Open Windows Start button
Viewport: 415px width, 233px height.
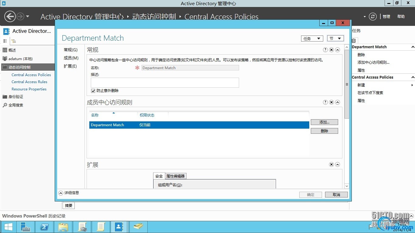pos(8,227)
